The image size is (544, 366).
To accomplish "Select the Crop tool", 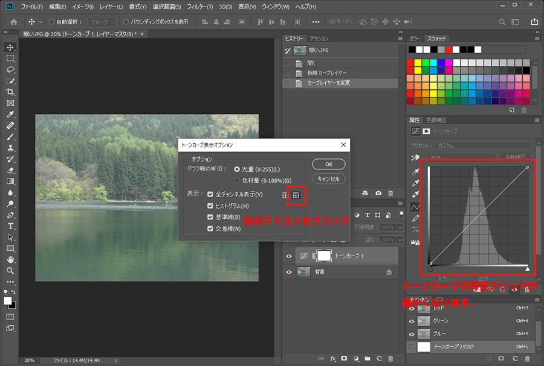I will pyautogui.click(x=10, y=92).
